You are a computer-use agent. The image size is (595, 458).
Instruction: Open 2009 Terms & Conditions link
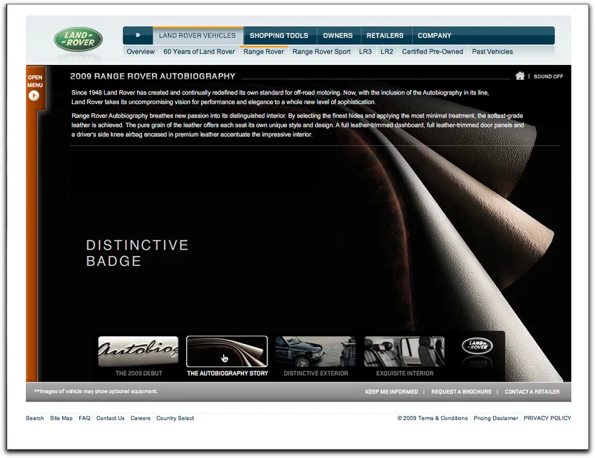(x=432, y=418)
